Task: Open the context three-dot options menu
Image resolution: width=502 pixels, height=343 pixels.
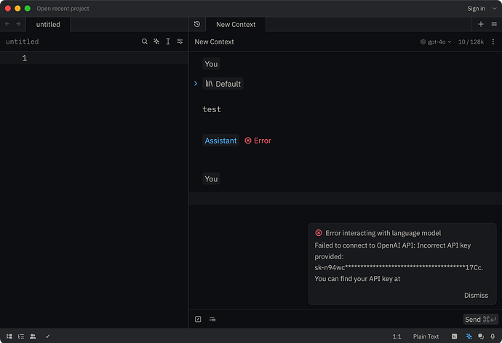Action: tap(493, 42)
